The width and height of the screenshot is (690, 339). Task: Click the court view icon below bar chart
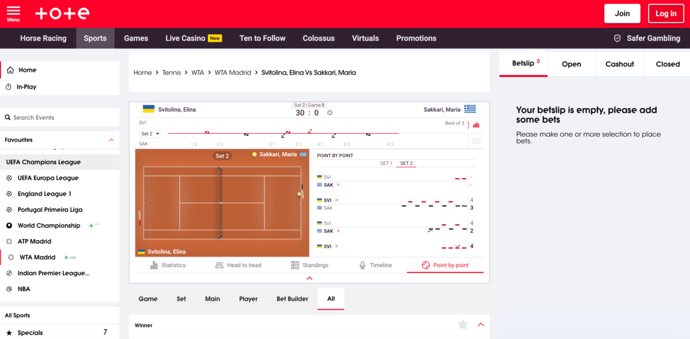pos(476,140)
